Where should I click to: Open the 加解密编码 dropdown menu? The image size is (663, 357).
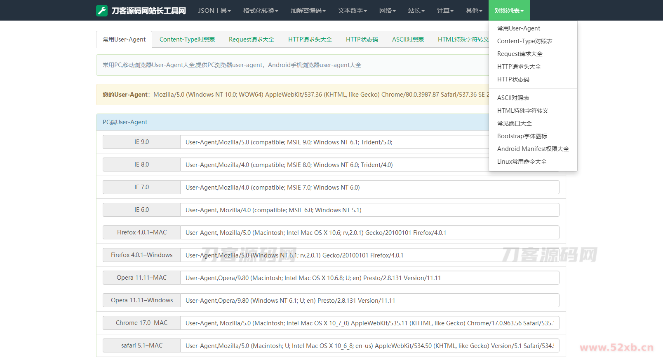308,11
